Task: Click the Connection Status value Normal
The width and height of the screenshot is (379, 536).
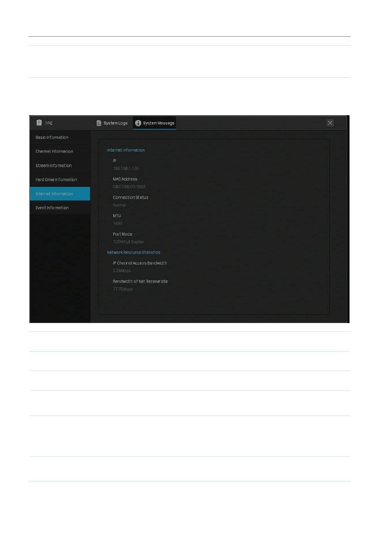Action: [x=119, y=205]
